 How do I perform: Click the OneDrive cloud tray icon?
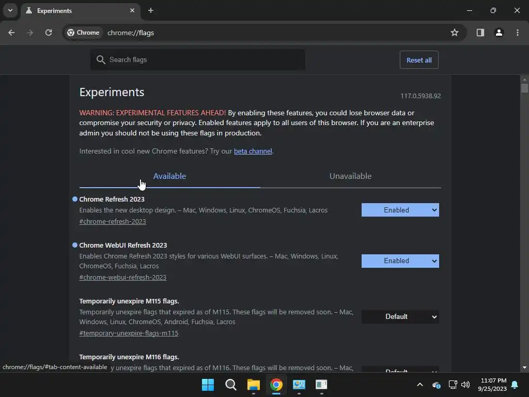pos(436,385)
